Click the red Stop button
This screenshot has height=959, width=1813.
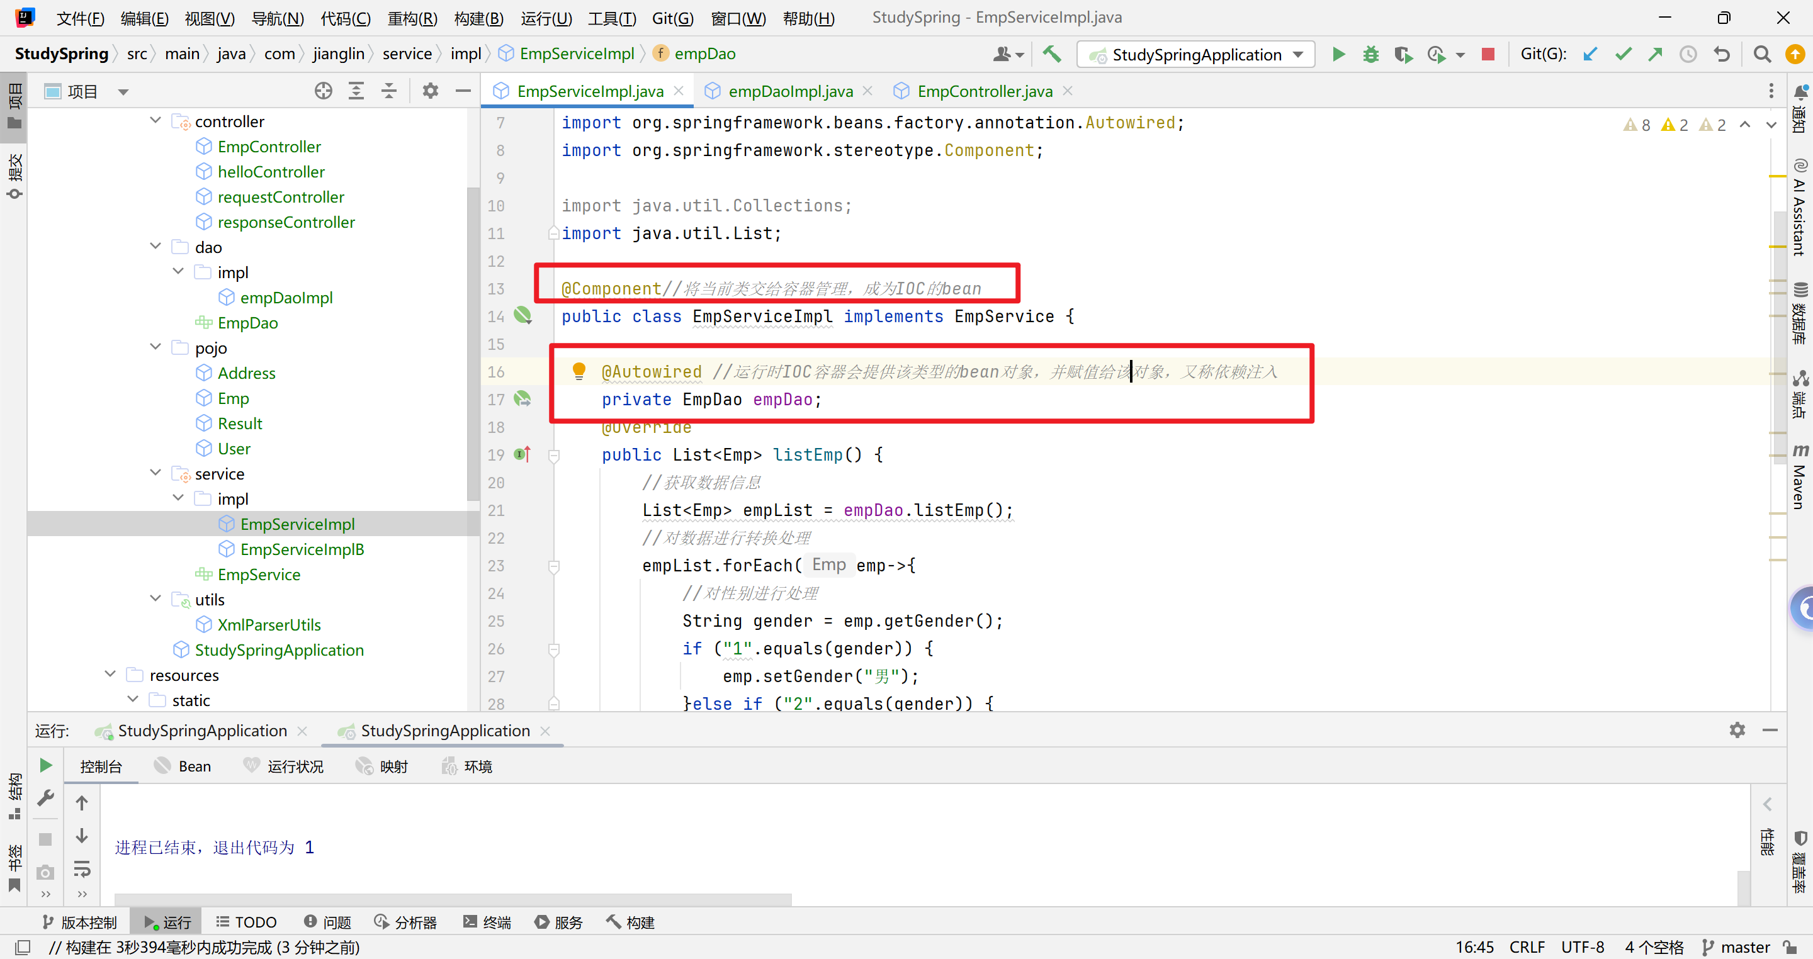pos(1487,54)
